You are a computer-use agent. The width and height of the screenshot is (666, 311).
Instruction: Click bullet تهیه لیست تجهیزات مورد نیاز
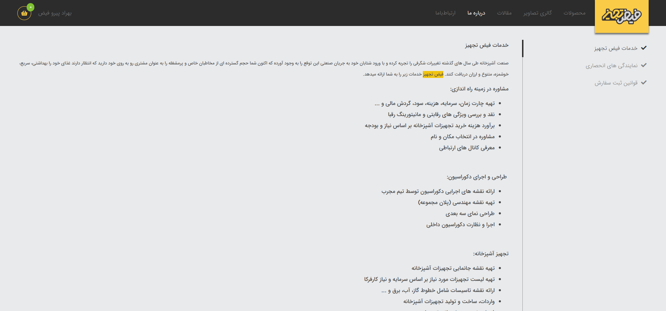429,279
